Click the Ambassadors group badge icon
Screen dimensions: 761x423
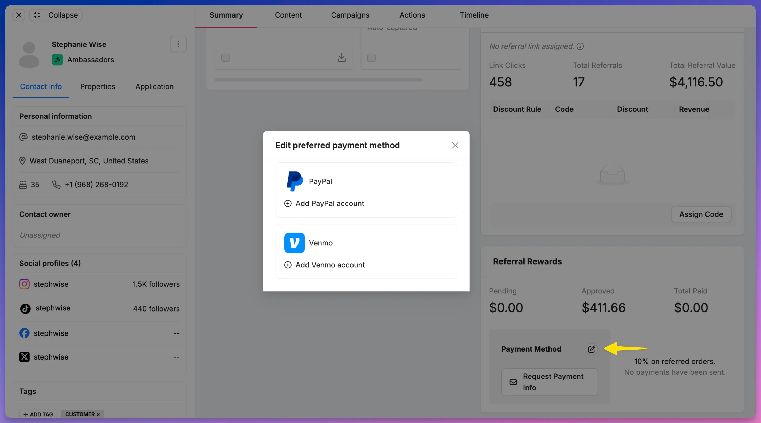(57, 60)
